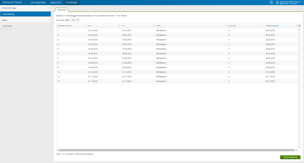The width and height of the screenshot is (304, 163).
Task: Select Lønnsarter in the sidebar
Action: click(25, 26)
